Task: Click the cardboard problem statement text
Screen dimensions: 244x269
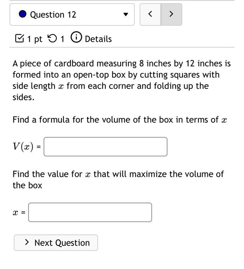Action: 122,80
